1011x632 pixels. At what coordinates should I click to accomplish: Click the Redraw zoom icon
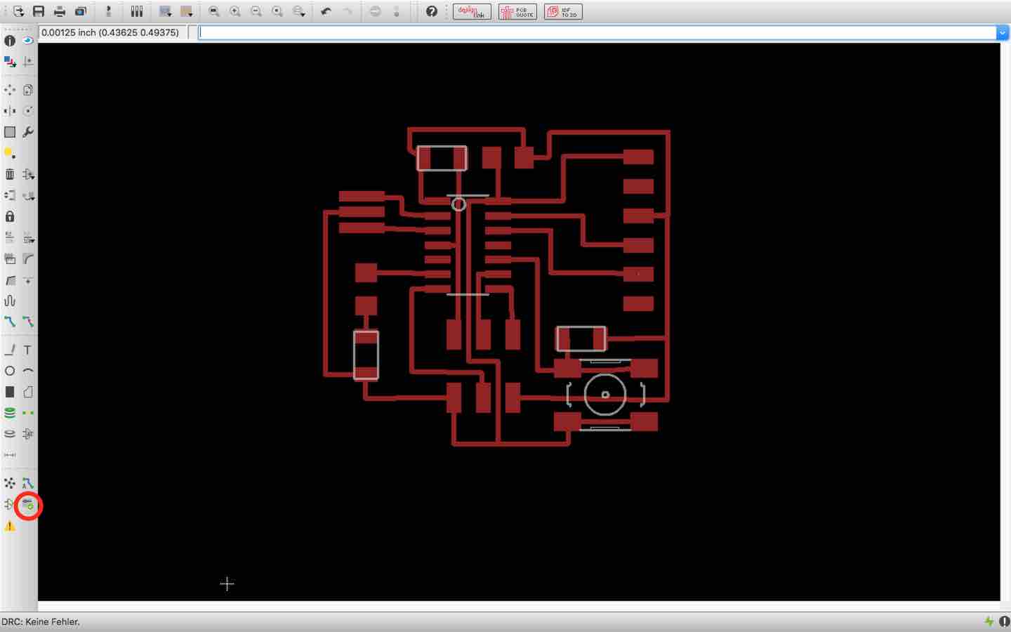coord(277,11)
